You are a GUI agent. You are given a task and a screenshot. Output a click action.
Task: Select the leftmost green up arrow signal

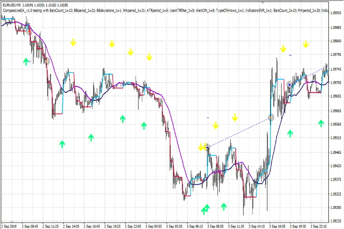pyautogui.click(x=27, y=61)
